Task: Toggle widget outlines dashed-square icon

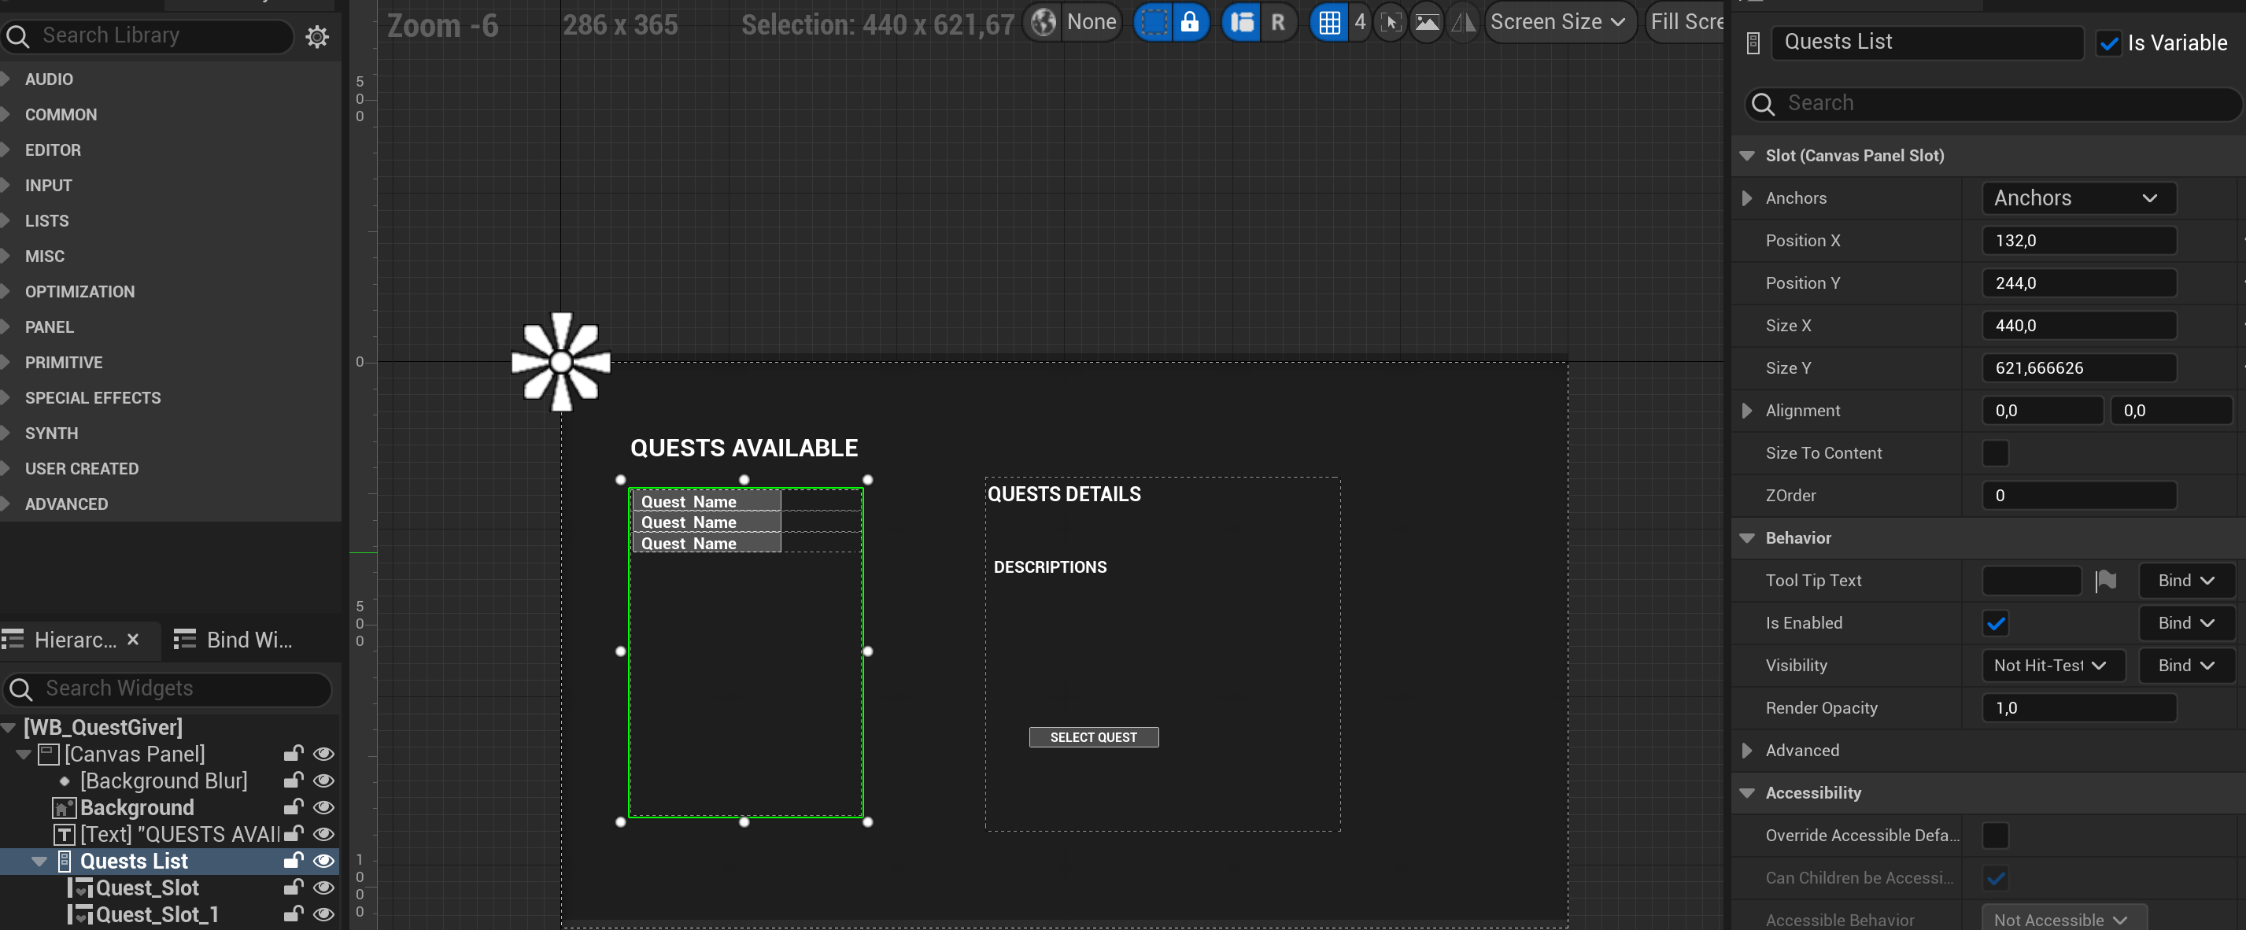Action: 1154,23
